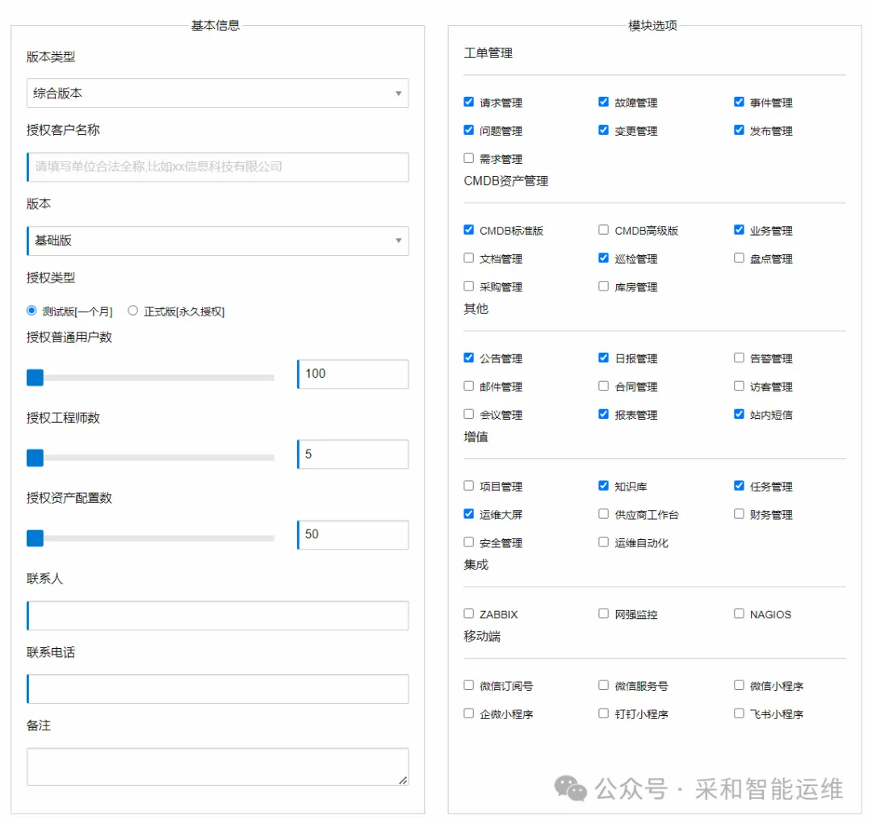Uncheck the CMDB标准版 checkbox
The image size is (872, 824).
coord(469,230)
